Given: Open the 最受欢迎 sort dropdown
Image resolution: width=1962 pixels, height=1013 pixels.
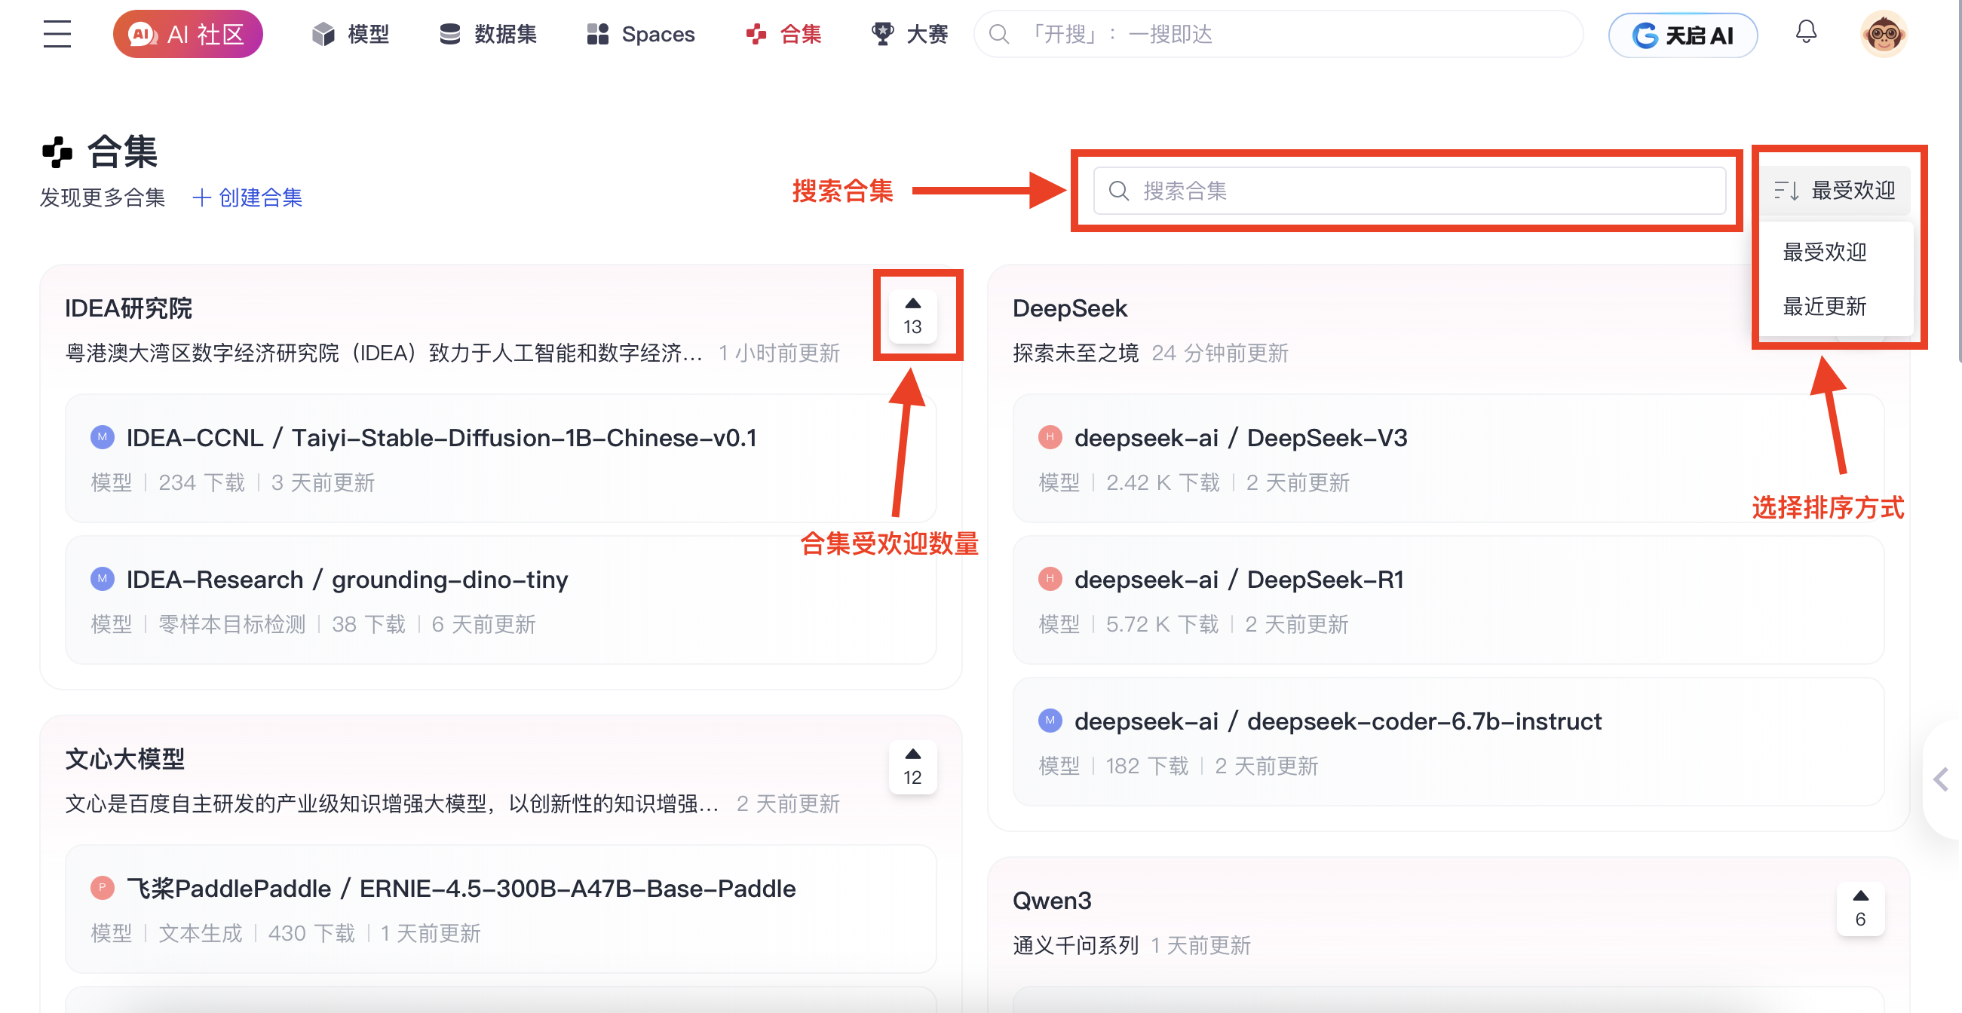Looking at the screenshot, I should (x=1835, y=190).
